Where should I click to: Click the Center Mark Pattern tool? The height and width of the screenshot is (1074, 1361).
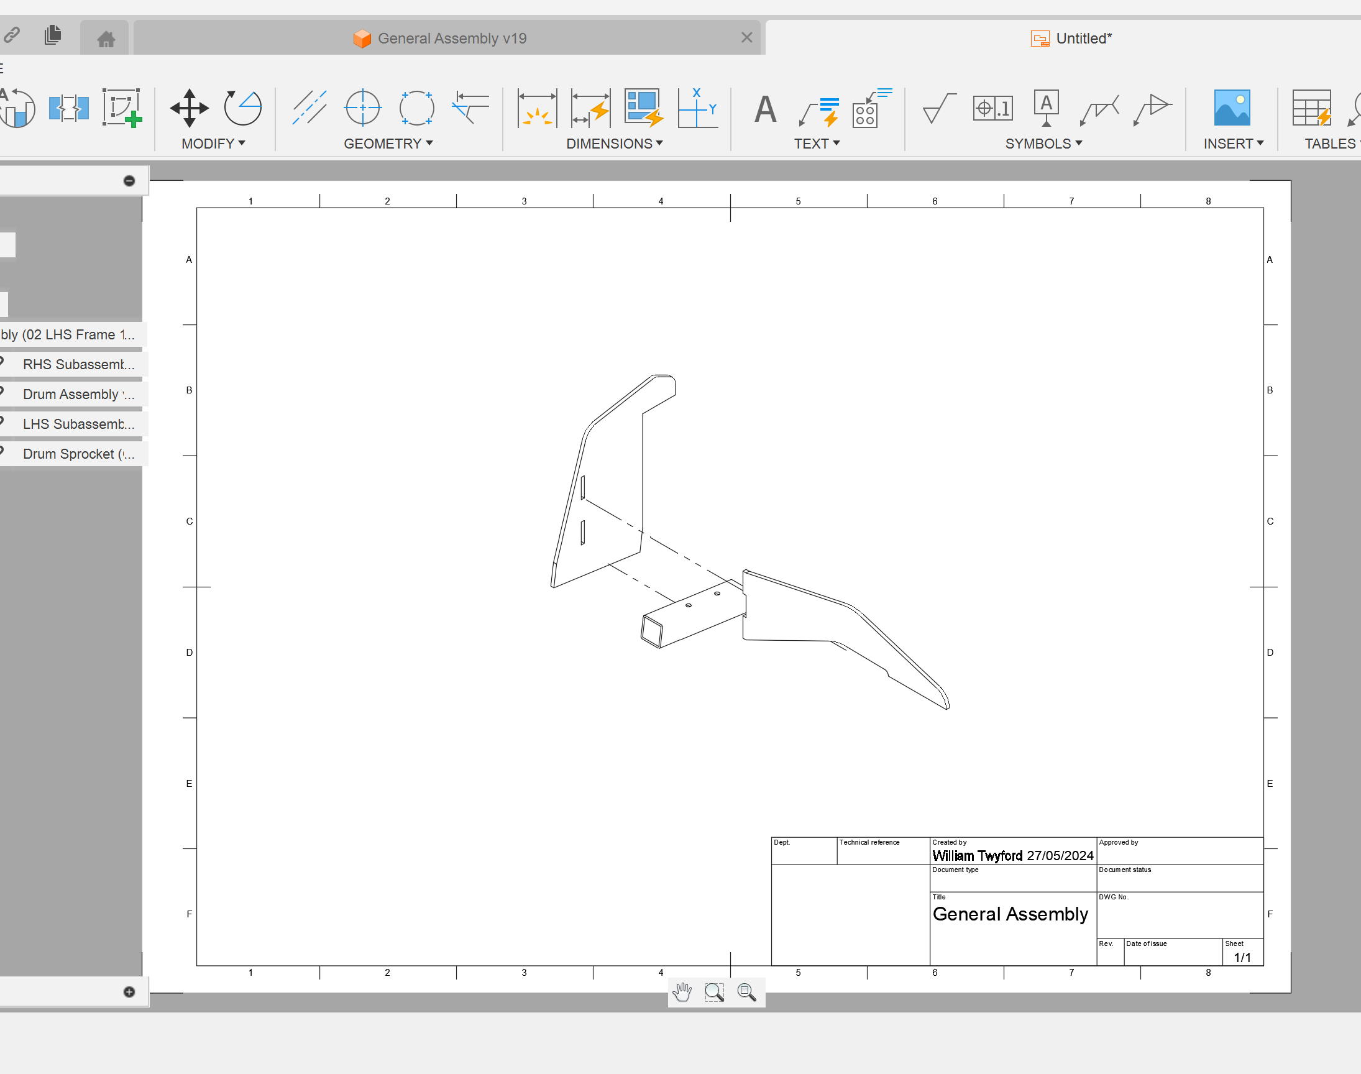click(416, 108)
